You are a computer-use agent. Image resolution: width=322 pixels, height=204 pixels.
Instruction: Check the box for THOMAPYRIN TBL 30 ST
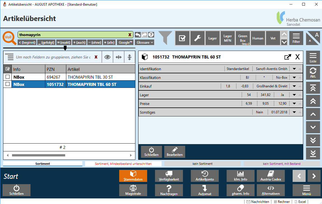click(x=8, y=77)
